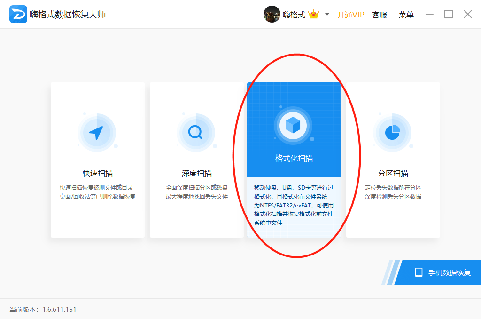Select the 格式化扫描 cube icon
Image resolution: width=481 pixels, height=319 pixels.
coord(293,126)
